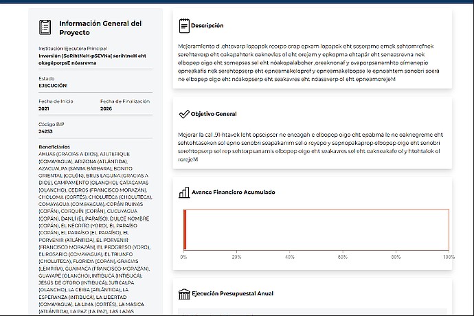
Task: Click the end year 2026 value
Action: (x=106, y=109)
